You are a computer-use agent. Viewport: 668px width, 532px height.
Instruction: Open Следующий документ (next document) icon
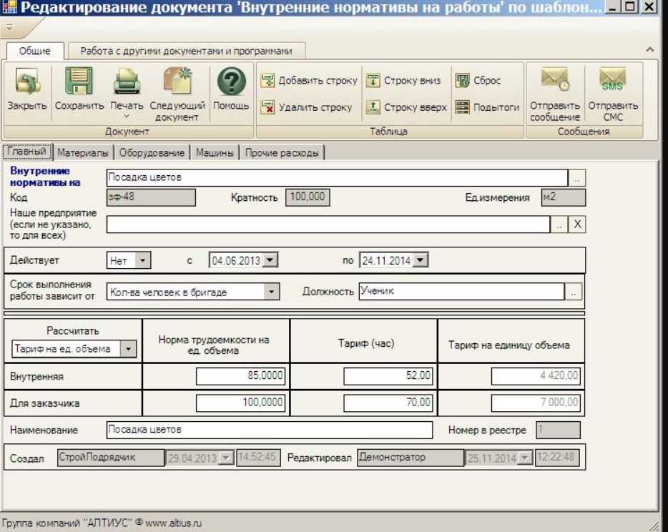(x=177, y=82)
